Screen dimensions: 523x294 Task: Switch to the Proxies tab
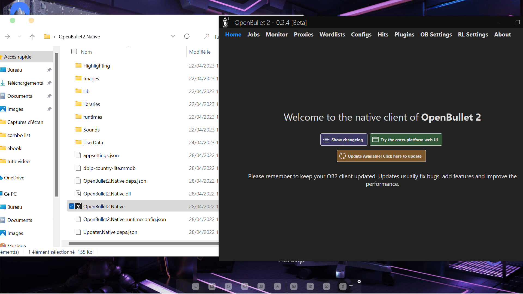pos(303,35)
